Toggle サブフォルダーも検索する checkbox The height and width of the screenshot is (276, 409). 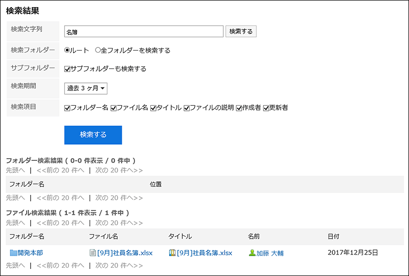[67, 69]
